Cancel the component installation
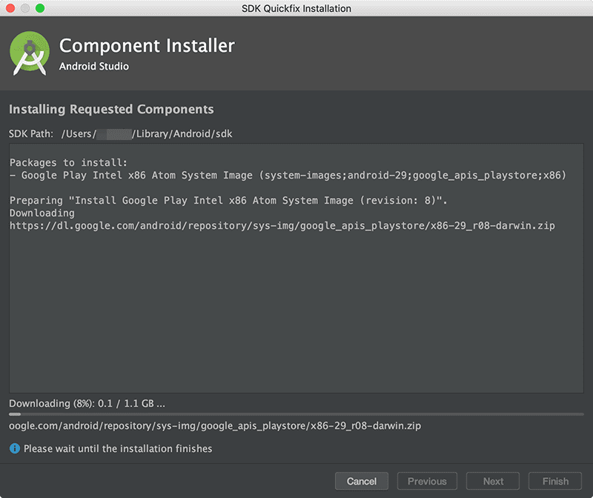The image size is (593, 498). (x=362, y=481)
